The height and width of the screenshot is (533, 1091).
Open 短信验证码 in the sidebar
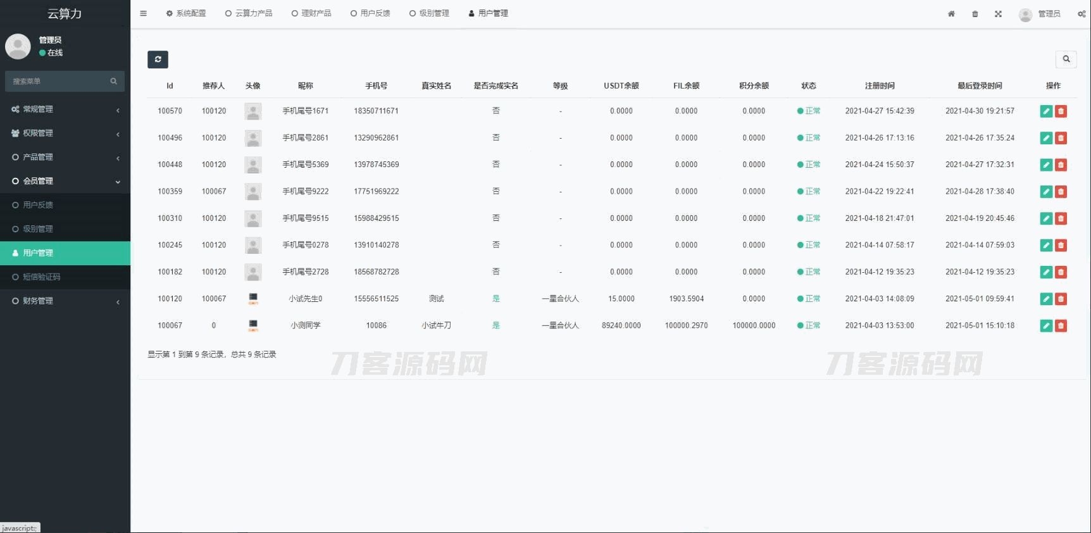click(41, 277)
